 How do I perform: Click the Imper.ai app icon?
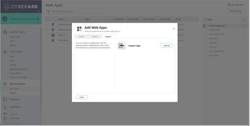tap(53, 35)
